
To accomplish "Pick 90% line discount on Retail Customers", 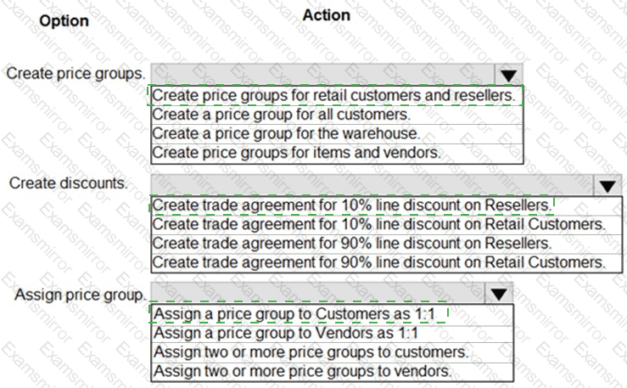I will (378, 263).
